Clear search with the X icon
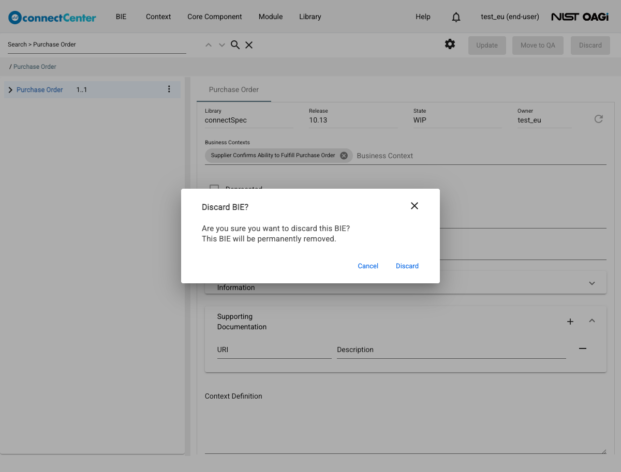 point(249,45)
